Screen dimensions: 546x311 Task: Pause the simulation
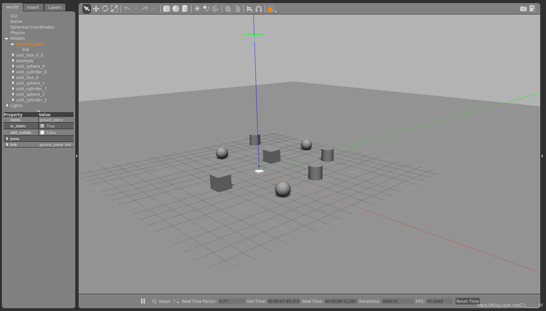coord(143,301)
